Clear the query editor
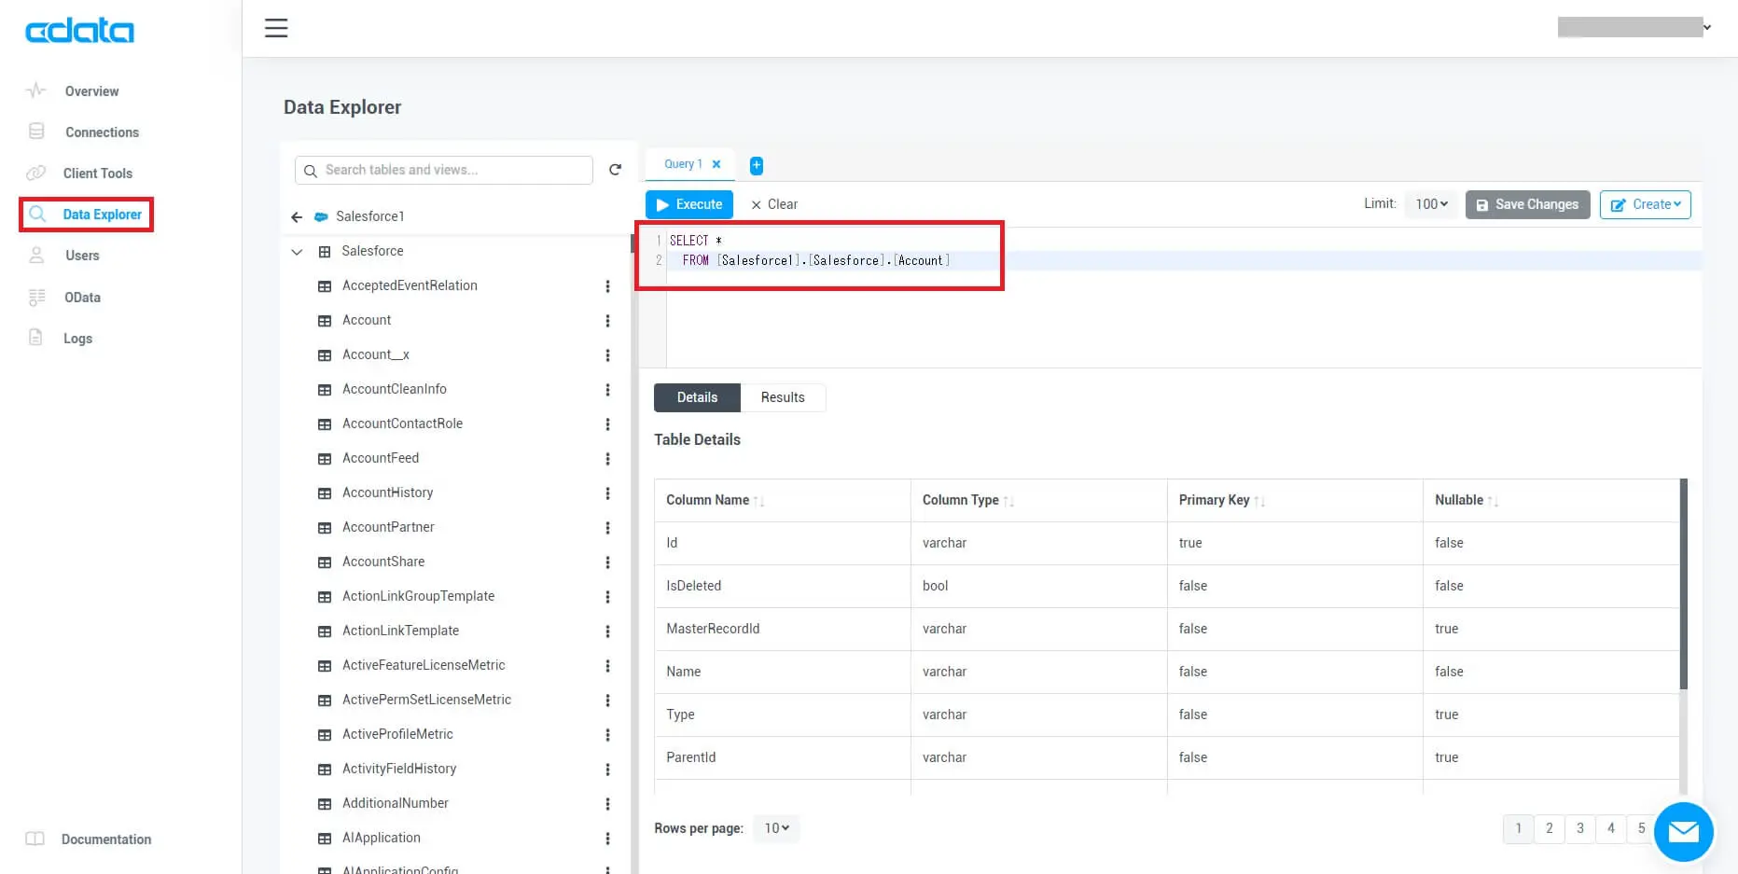The image size is (1738, 874). [x=774, y=204]
